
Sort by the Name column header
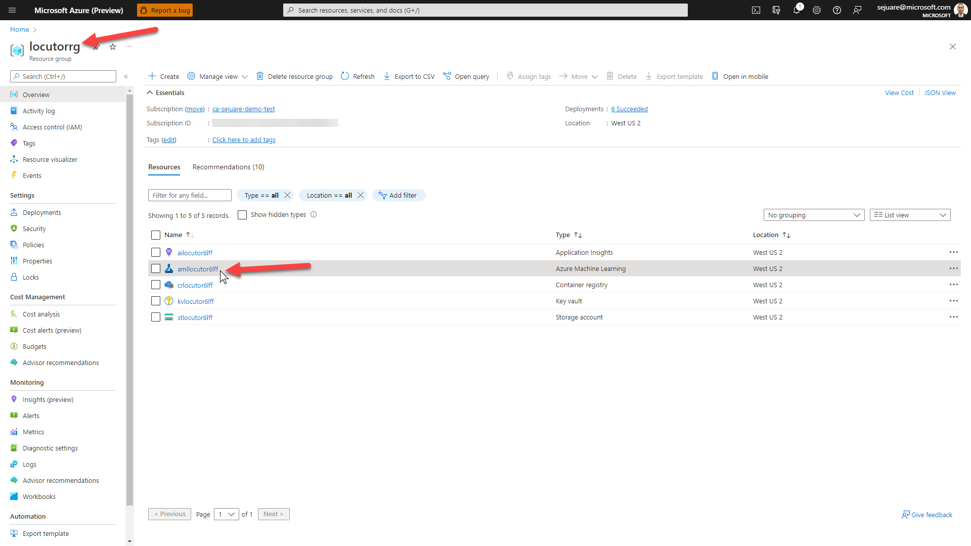(179, 235)
